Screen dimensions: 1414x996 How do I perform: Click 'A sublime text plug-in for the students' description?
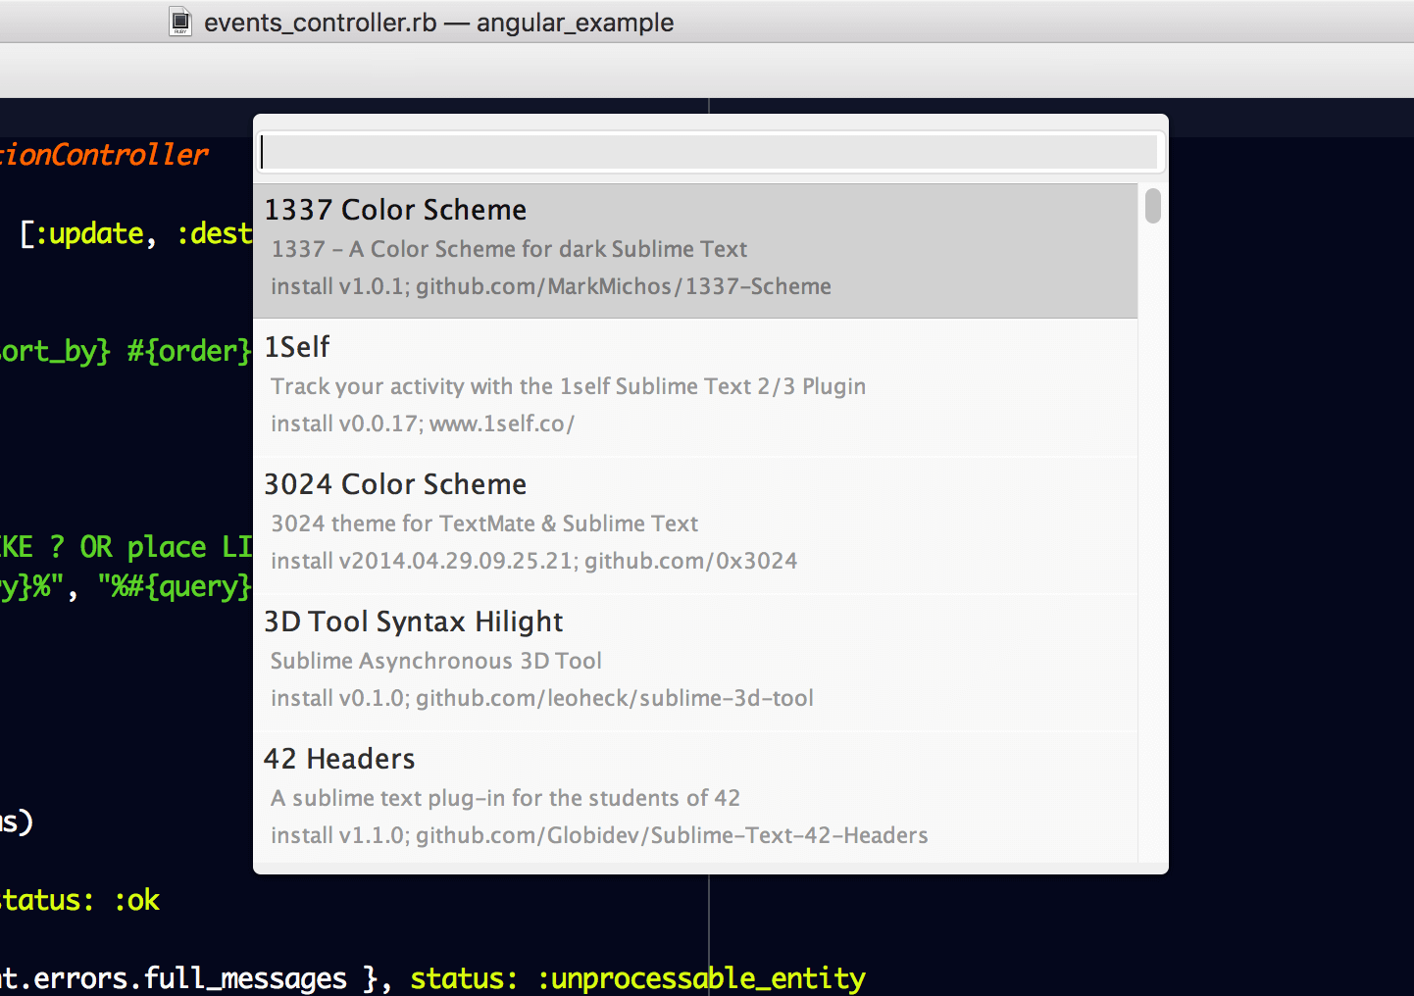[505, 798]
